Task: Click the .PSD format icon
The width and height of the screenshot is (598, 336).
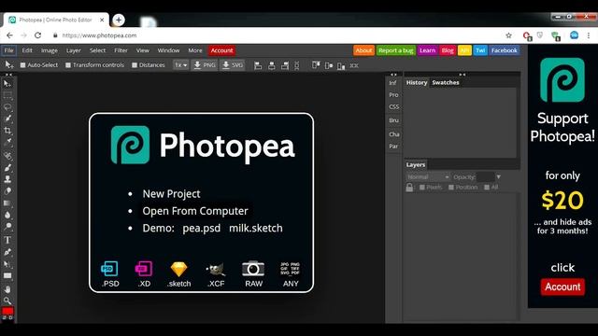Action: click(x=110, y=269)
